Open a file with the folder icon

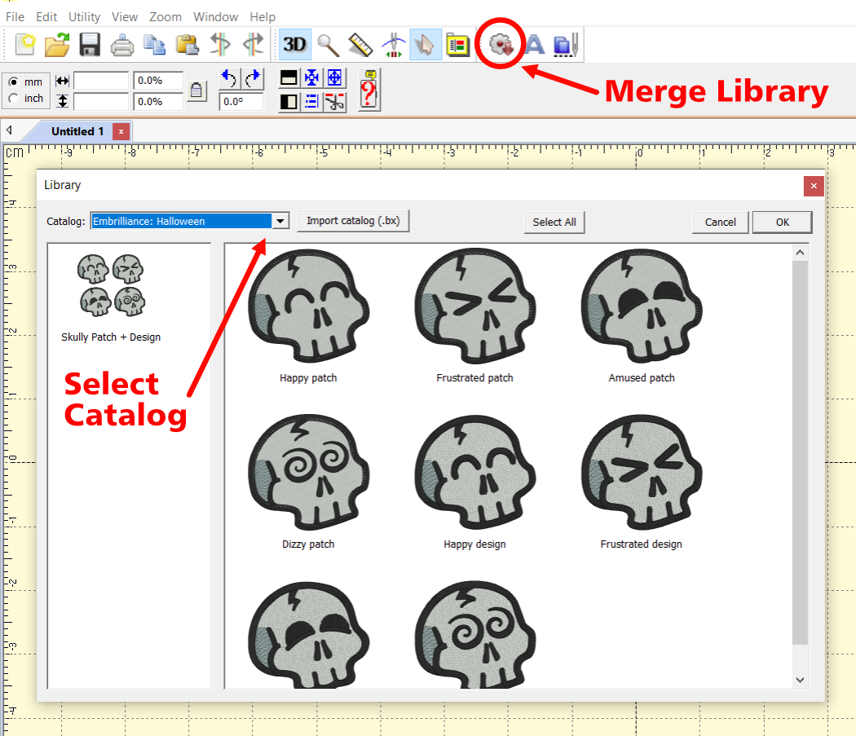57,44
